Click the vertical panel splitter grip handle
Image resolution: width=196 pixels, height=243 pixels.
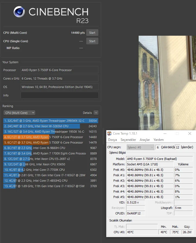pos(103,136)
